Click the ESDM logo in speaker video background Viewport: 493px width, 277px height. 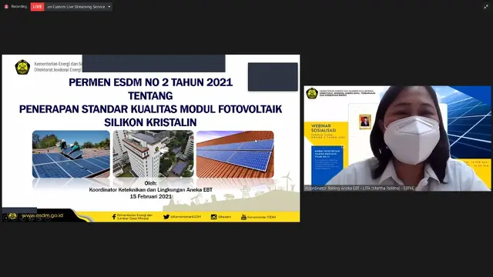312,94
